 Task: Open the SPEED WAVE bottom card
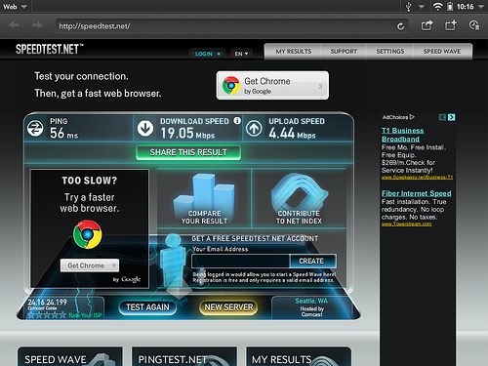pyautogui.click(x=70, y=356)
